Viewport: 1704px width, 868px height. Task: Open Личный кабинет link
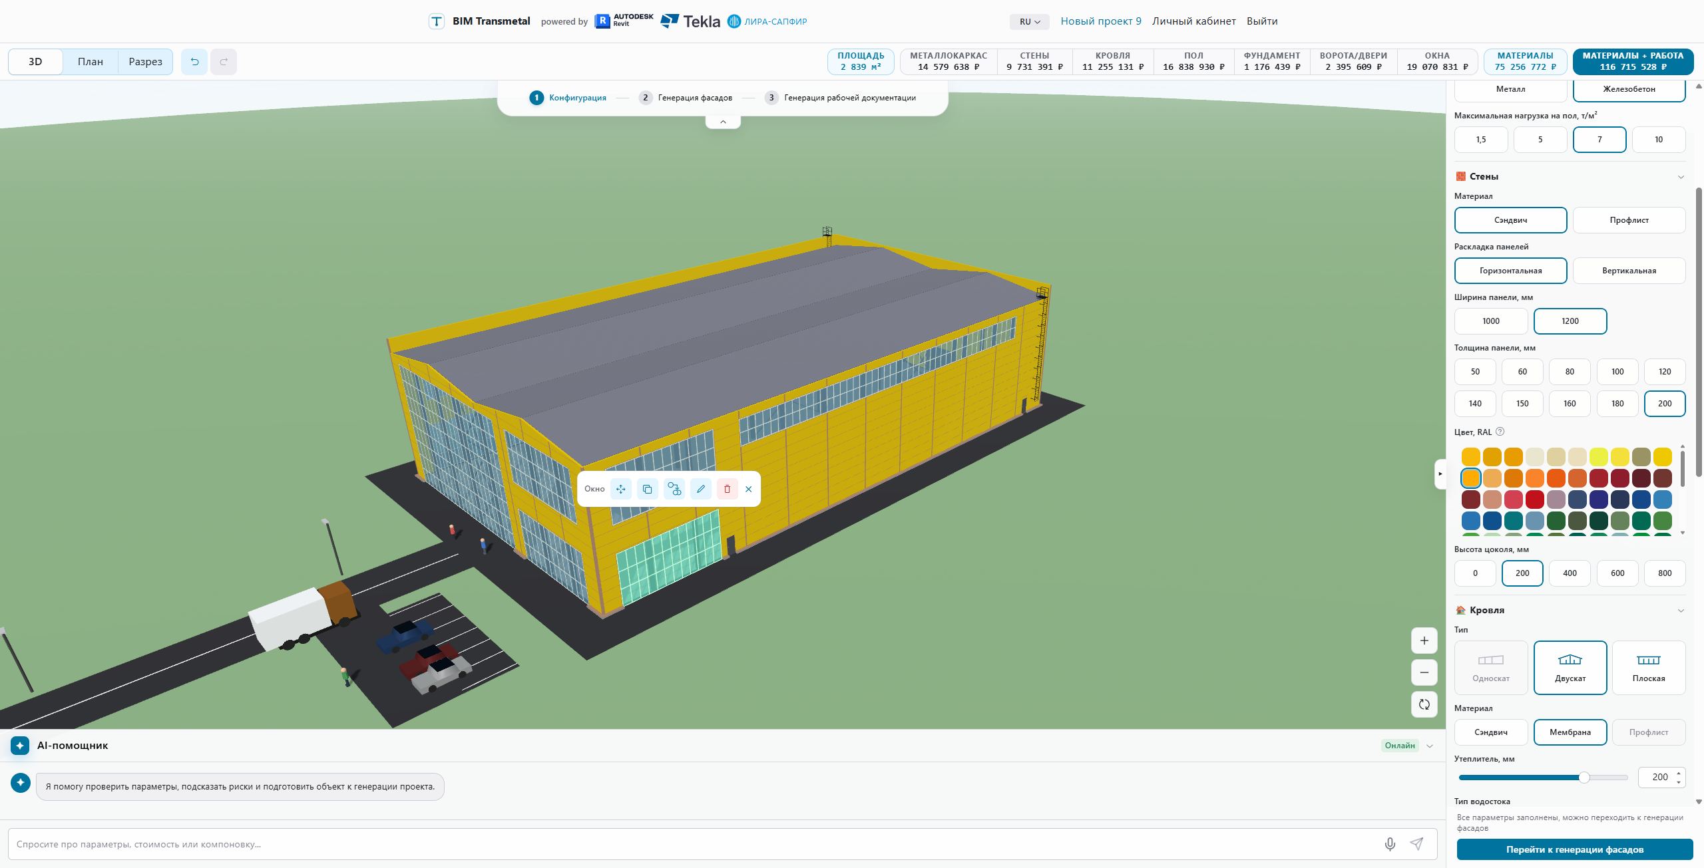tap(1194, 21)
